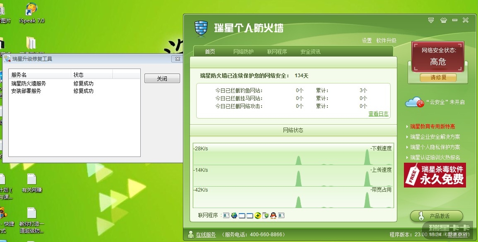
Task: Click the 网络状态 section header
Action: tap(293, 130)
